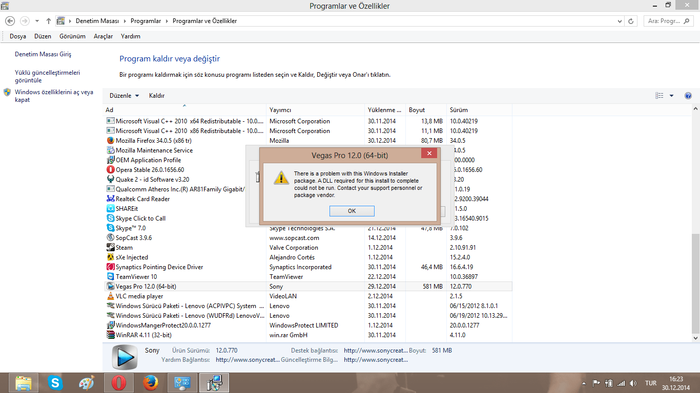The image size is (700, 393).
Task: Go up one level with the up arrow
Action: [49, 21]
